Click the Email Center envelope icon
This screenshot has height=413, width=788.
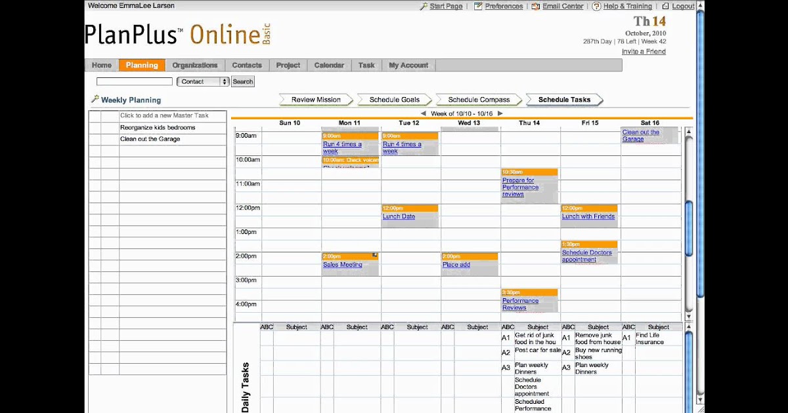click(x=536, y=6)
